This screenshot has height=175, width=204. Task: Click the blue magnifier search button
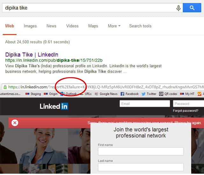pyautogui.click(x=192, y=8)
